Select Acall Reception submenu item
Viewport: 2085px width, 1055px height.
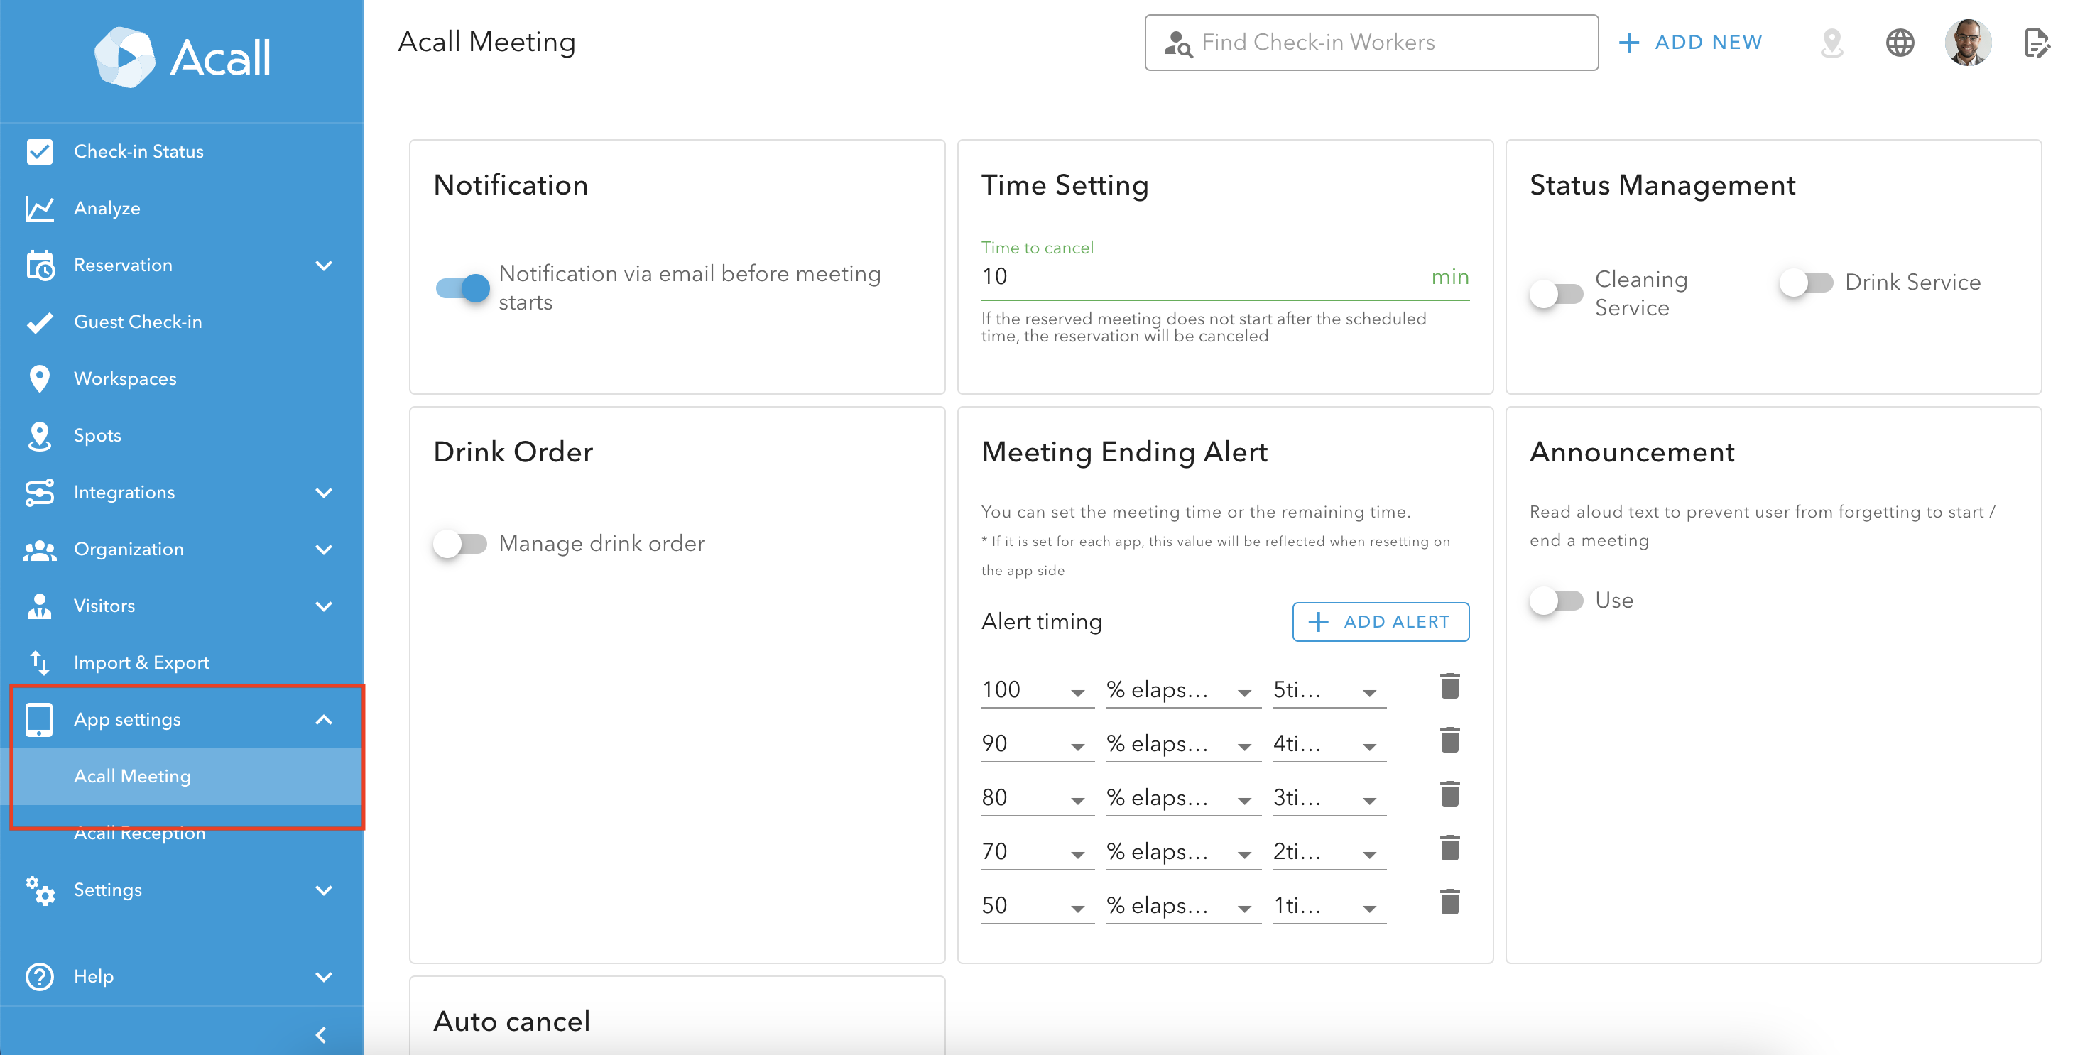click(182, 833)
